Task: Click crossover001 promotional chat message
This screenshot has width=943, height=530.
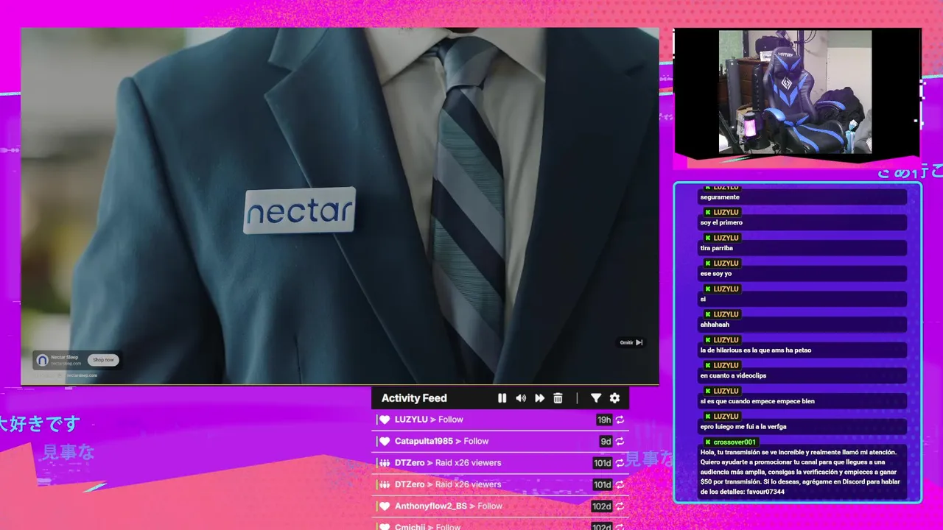Action: [x=802, y=472]
